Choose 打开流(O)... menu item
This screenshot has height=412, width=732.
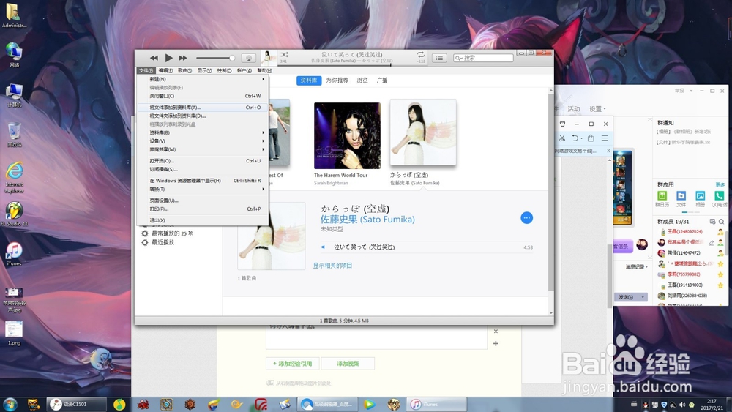202,161
